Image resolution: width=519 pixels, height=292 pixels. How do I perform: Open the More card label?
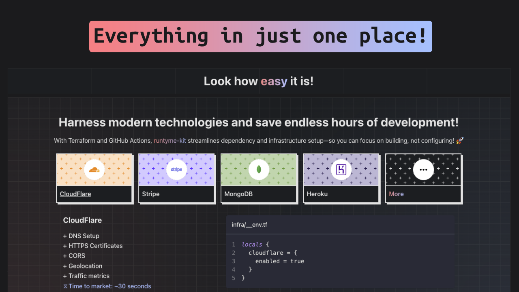(x=396, y=194)
